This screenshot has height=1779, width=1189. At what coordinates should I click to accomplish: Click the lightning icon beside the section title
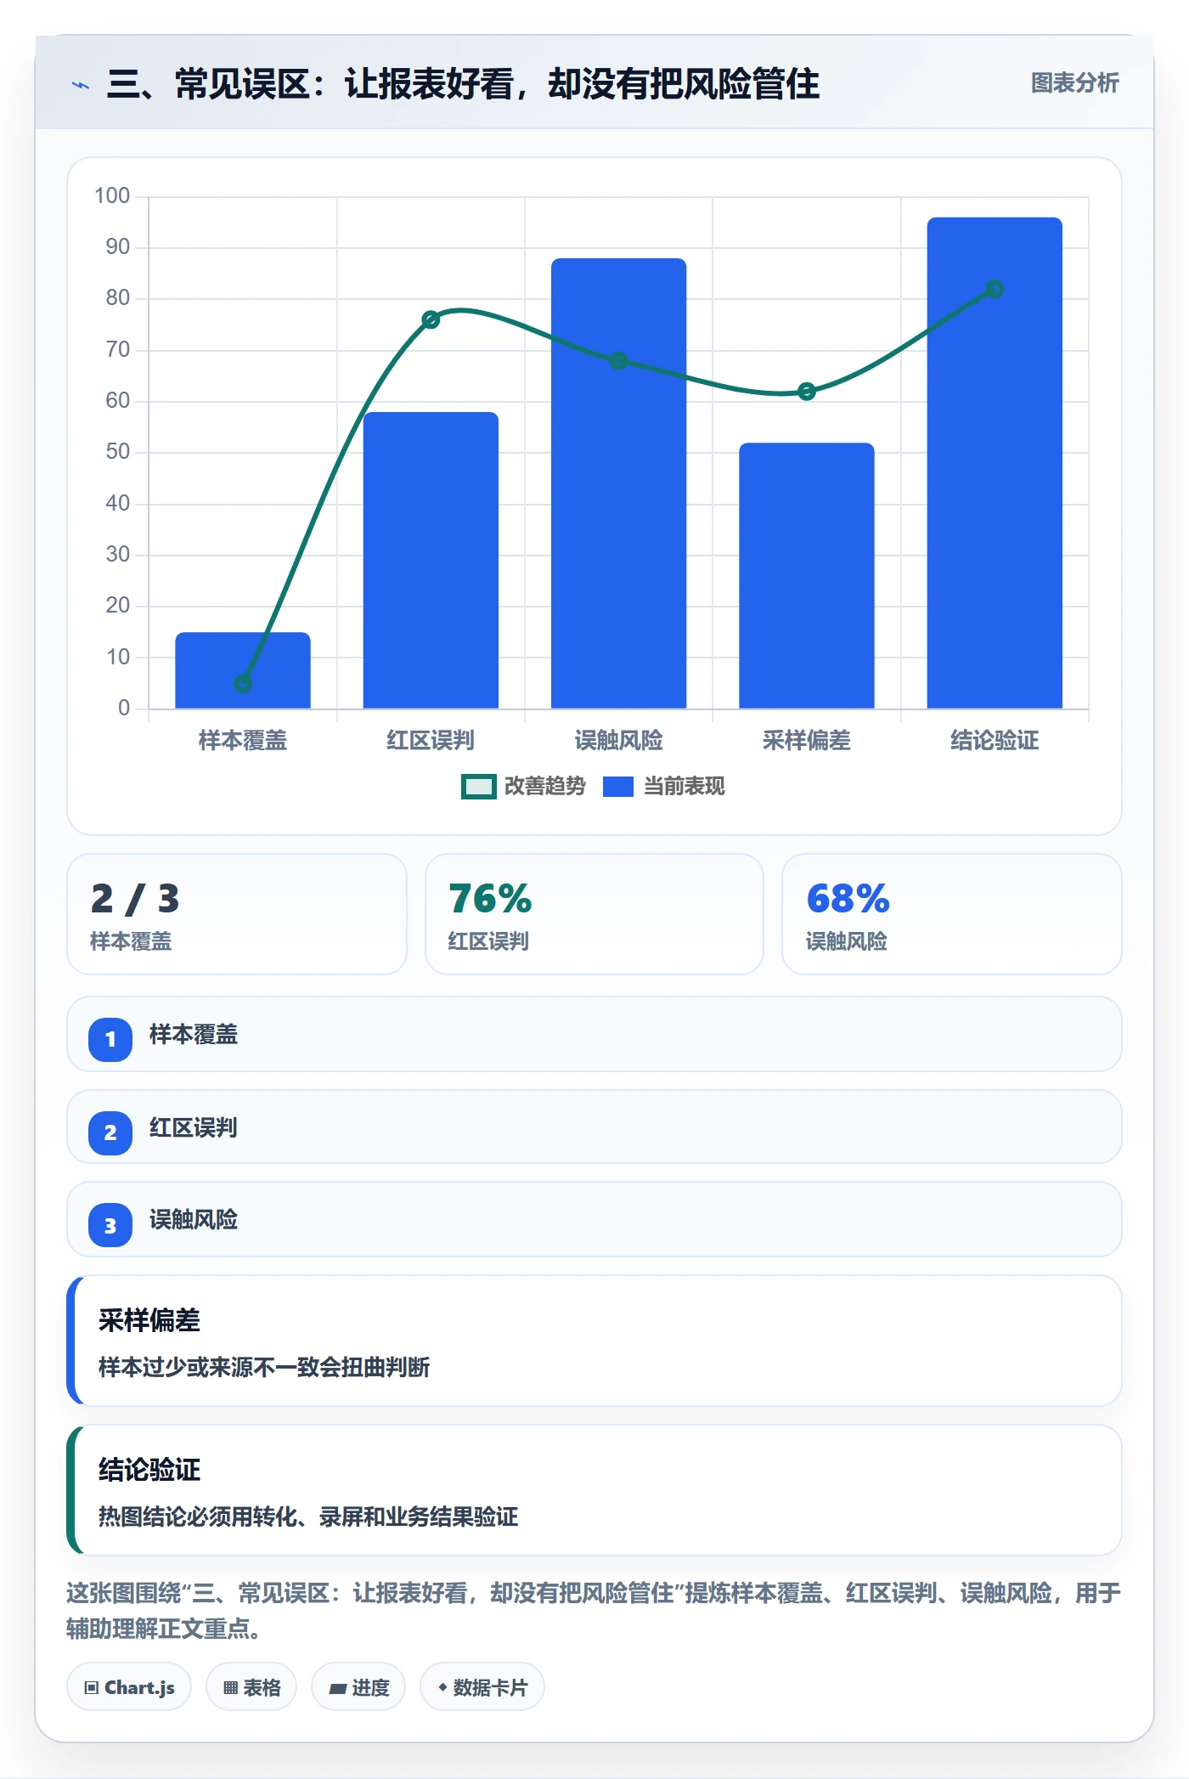(81, 85)
